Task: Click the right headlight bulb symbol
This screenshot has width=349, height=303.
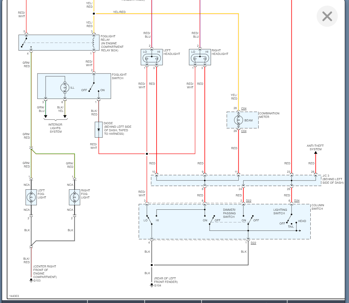Action: [200, 59]
